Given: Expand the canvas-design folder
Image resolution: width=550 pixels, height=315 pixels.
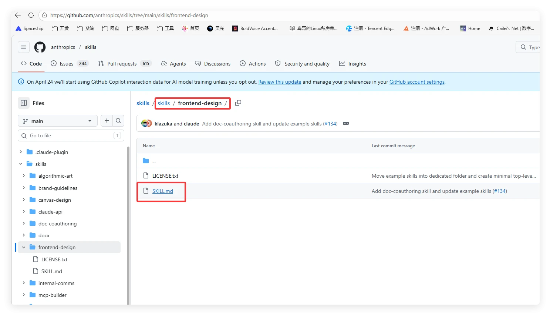Looking at the screenshot, I should [24, 200].
